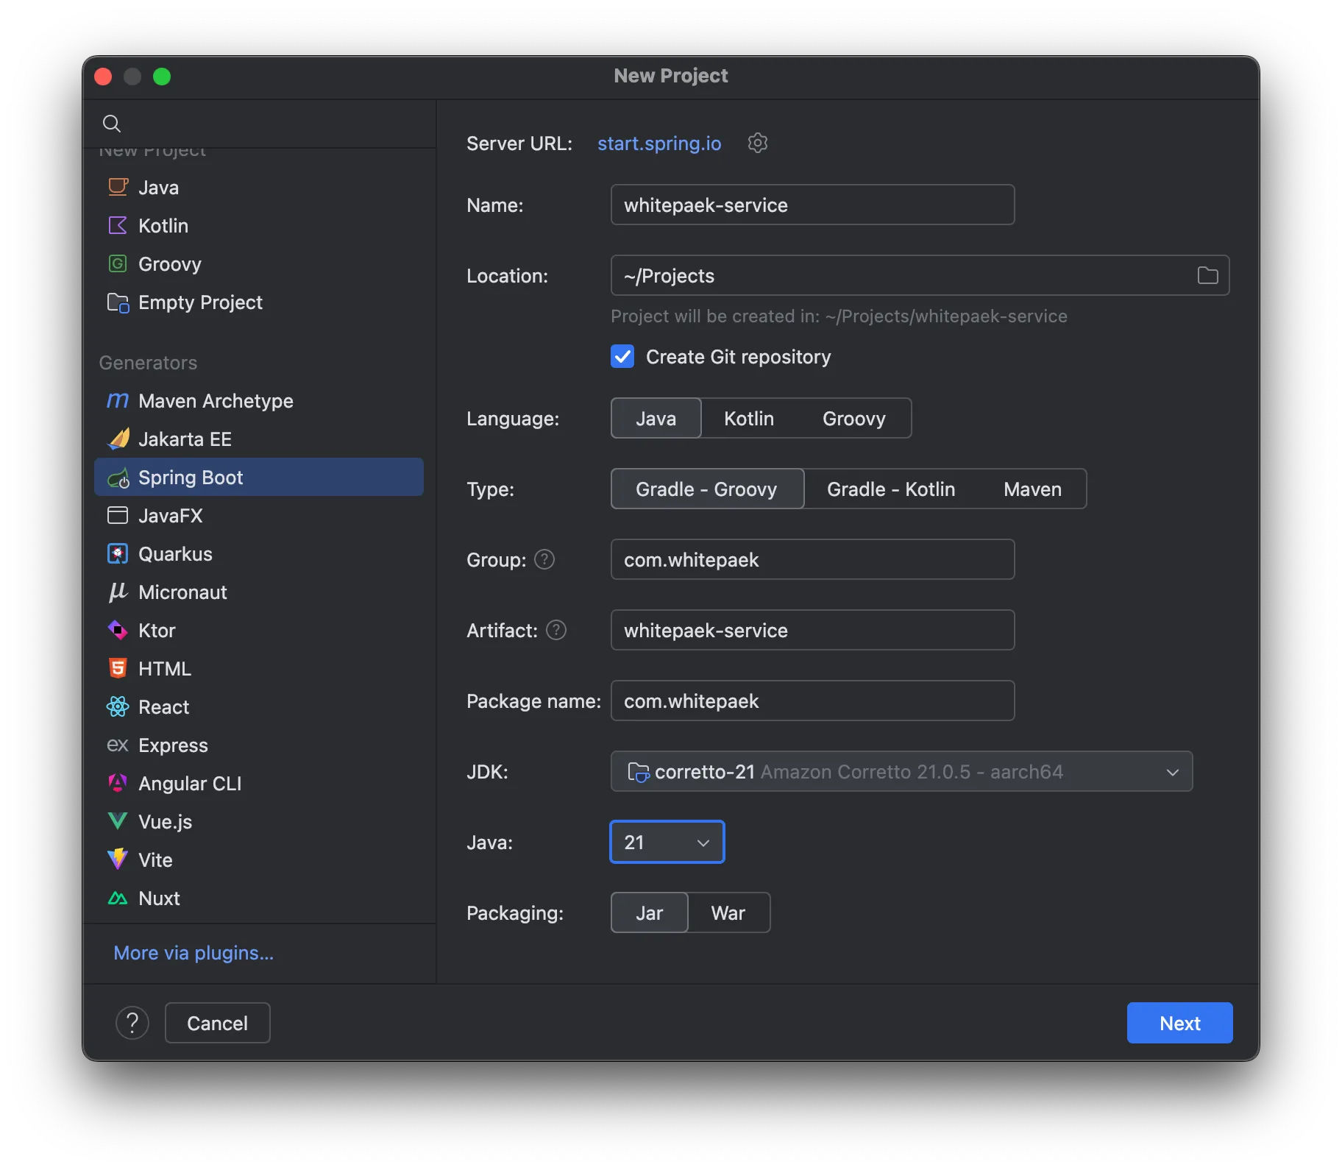Select Jar packaging
This screenshot has height=1170, width=1342.
(x=649, y=912)
